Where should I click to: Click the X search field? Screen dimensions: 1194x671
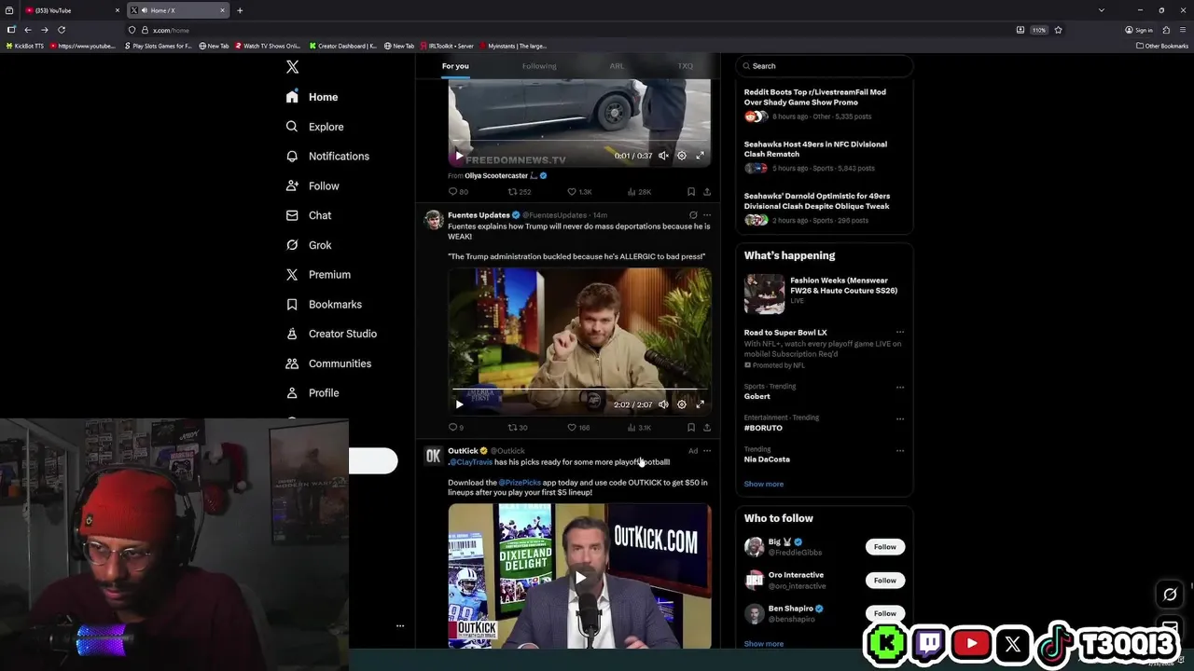coord(825,66)
